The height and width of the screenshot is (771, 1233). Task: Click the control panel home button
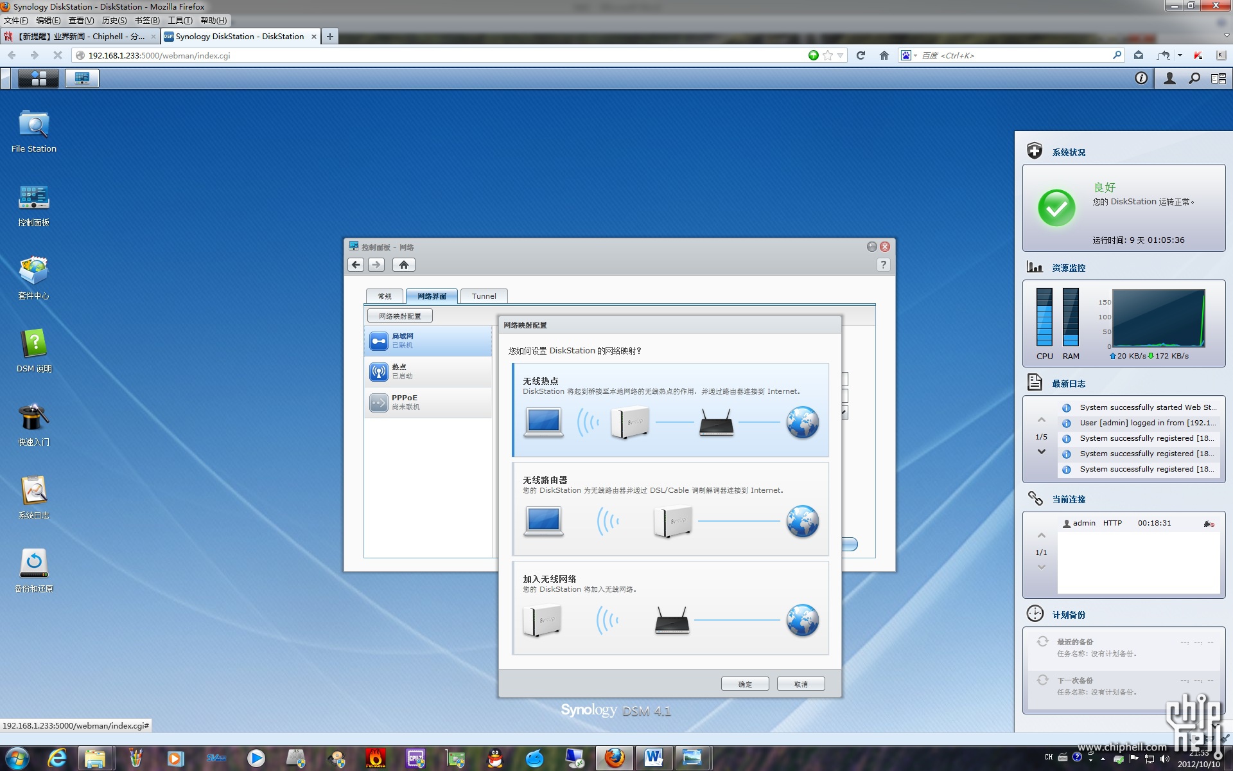point(403,265)
